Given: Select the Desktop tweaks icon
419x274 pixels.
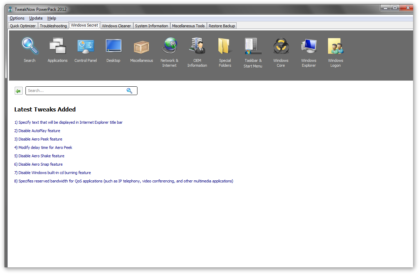Looking at the screenshot, I should pyautogui.click(x=113, y=46).
